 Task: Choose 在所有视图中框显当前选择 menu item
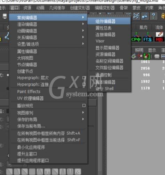point(48,140)
